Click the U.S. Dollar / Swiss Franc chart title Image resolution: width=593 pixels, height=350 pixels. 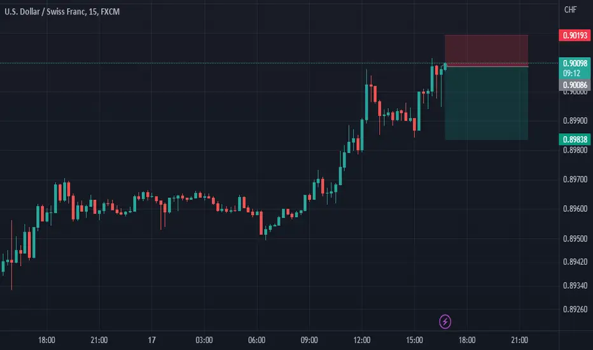[62, 11]
